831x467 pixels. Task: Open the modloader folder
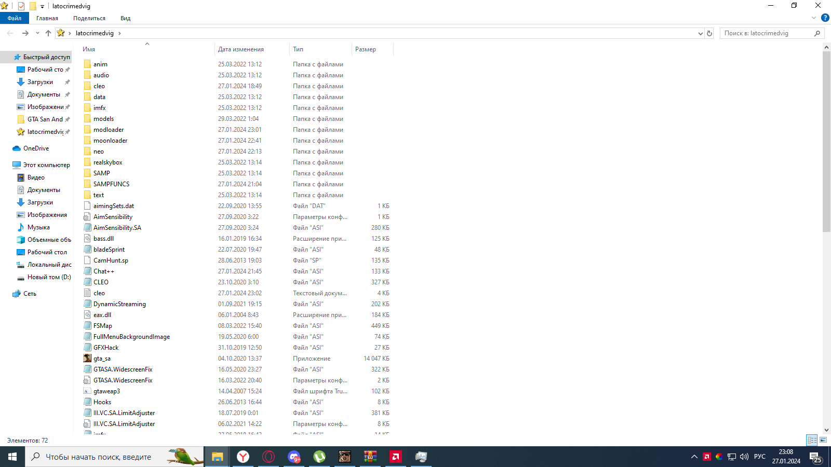click(x=109, y=130)
